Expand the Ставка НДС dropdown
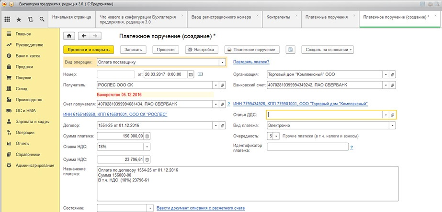The height and width of the screenshot is (212, 442). 147,147
